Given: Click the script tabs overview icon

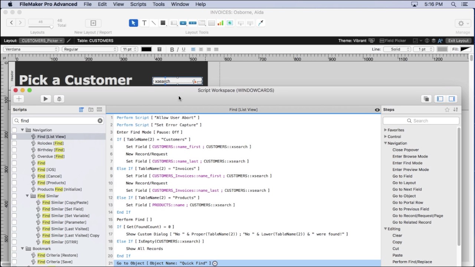Looking at the screenshot, I should 426,99.
